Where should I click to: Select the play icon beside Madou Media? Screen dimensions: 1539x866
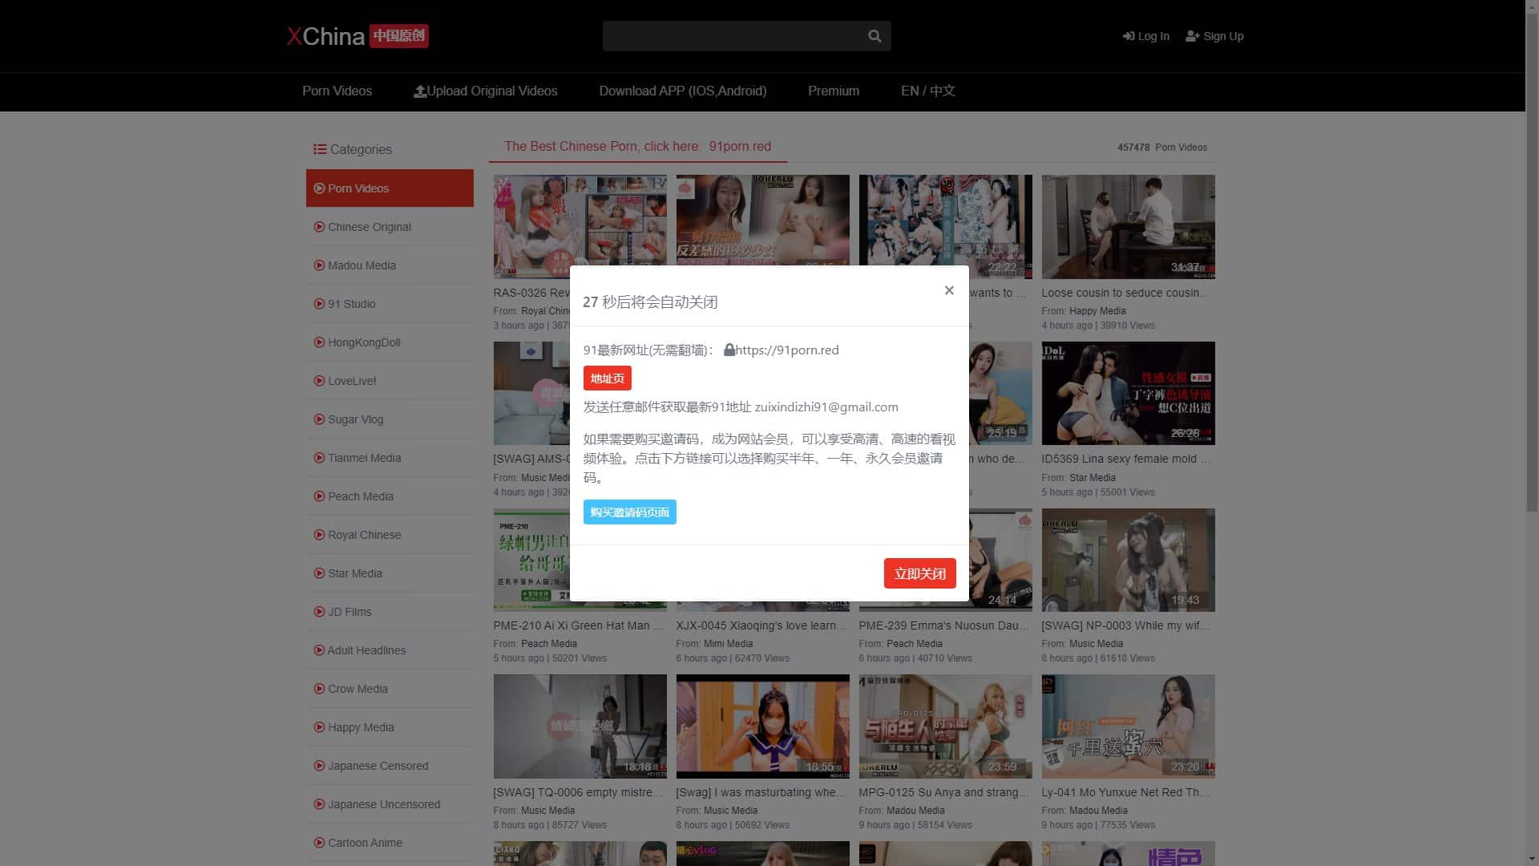pos(319,265)
